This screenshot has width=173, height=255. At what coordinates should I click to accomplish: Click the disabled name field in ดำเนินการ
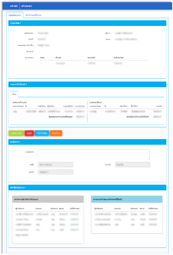click(x=55, y=165)
